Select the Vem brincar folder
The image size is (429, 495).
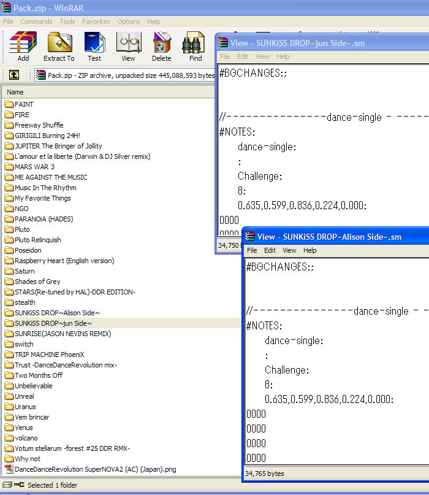32,416
